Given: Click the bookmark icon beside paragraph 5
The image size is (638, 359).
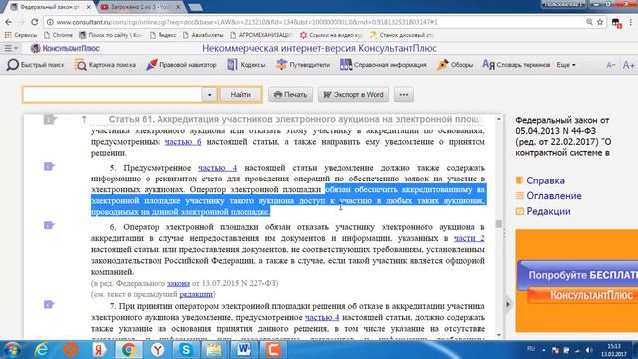Looking at the screenshot, I should coord(49,167).
